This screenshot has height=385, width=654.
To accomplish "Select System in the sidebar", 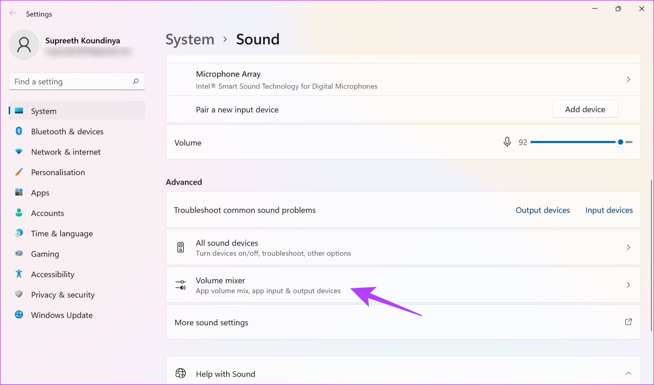I will pos(44,111).
